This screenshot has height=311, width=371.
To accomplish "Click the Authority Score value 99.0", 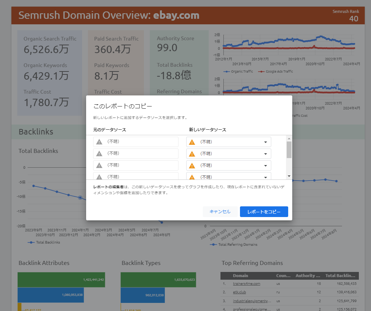I will click(167, 48).
